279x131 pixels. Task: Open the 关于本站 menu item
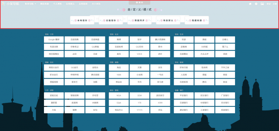[96, 4]
